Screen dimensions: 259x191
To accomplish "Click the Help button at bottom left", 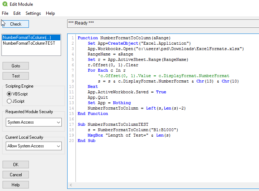I will pos(16,185).
